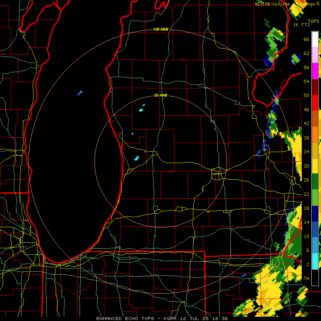The image size is (321, 321).
Task: Click the 66 value on the legend
Action: (x=306, y=39)
